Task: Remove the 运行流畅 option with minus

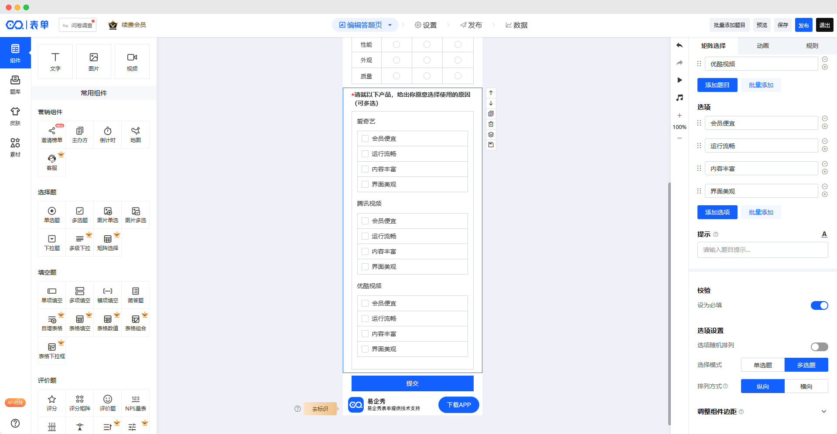Action: (825, 141)
